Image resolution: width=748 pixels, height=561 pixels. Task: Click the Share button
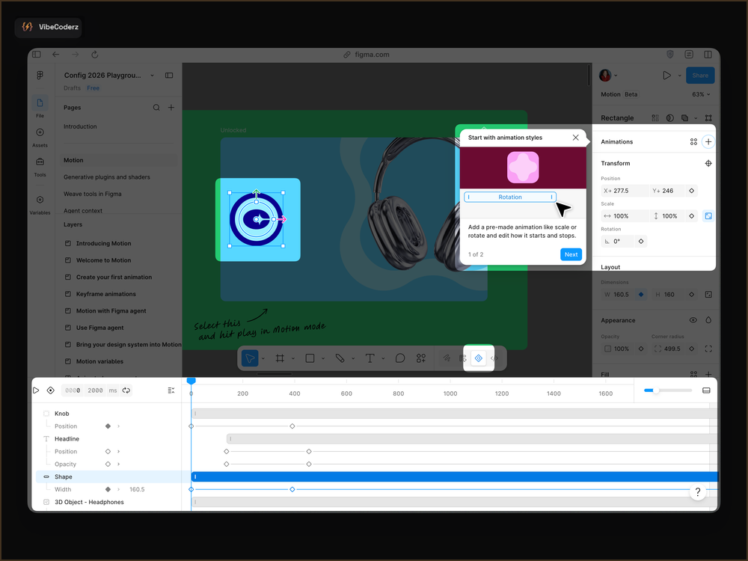click(x=700, y=76)
